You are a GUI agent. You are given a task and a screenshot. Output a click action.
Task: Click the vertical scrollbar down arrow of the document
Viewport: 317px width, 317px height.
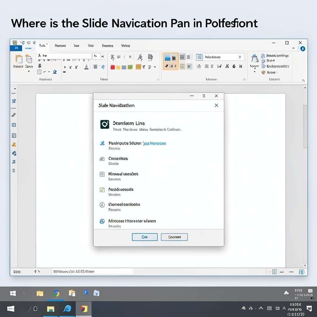[x=305, y=265]
